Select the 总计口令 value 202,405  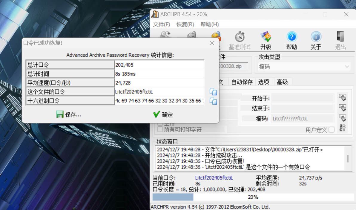pos(159,65)
